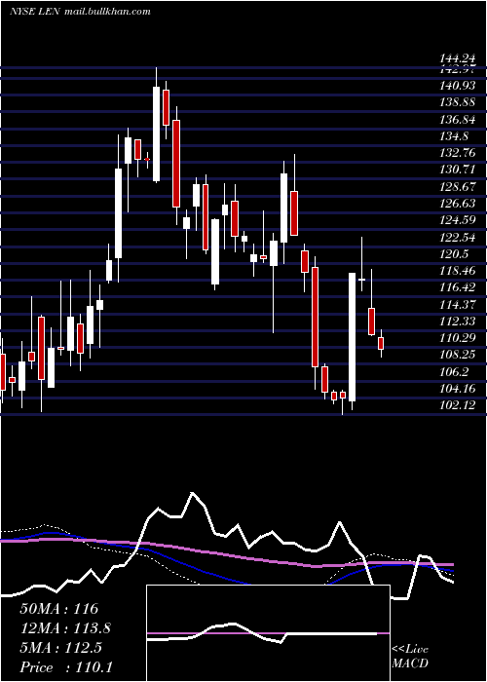Click the 118.46 price level label

coord(457,271)
